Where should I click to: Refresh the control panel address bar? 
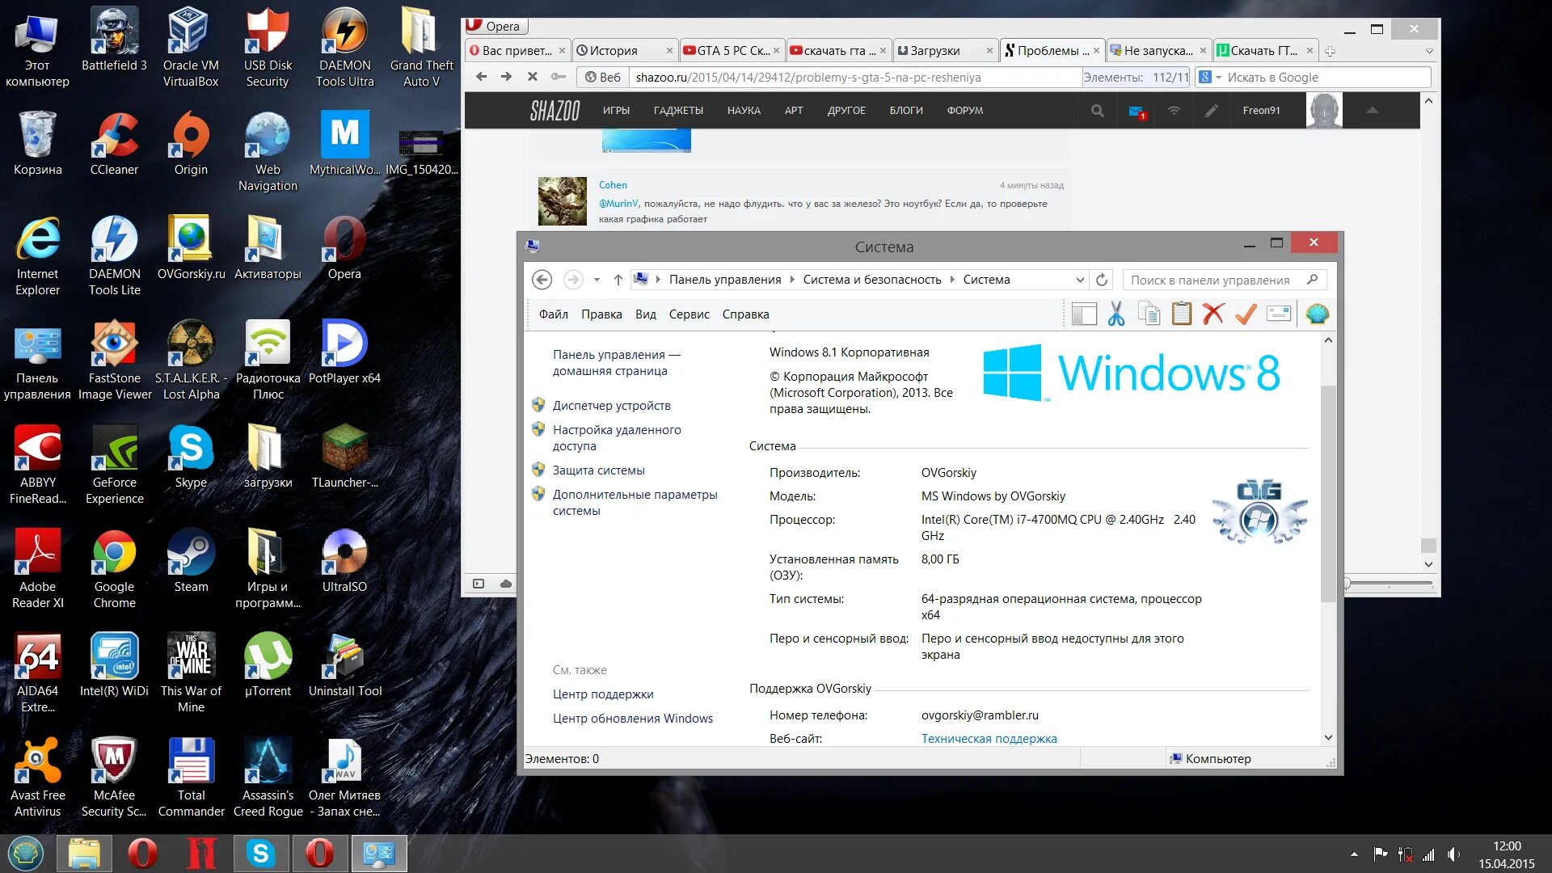coord(1102,280)
